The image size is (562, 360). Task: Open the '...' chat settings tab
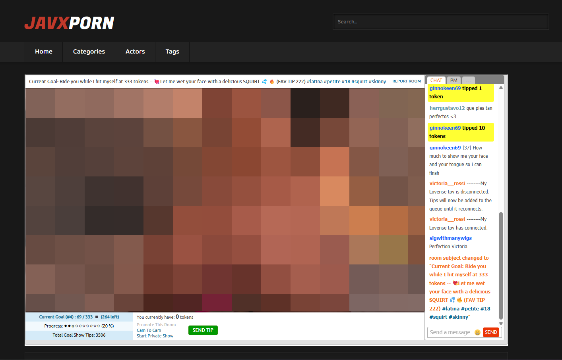[x=469, y=80]
